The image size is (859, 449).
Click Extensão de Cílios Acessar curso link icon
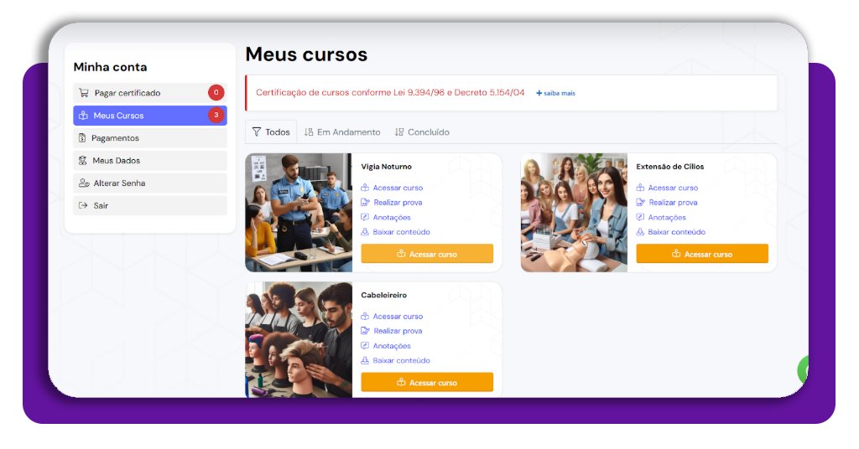tap(640, 188)
